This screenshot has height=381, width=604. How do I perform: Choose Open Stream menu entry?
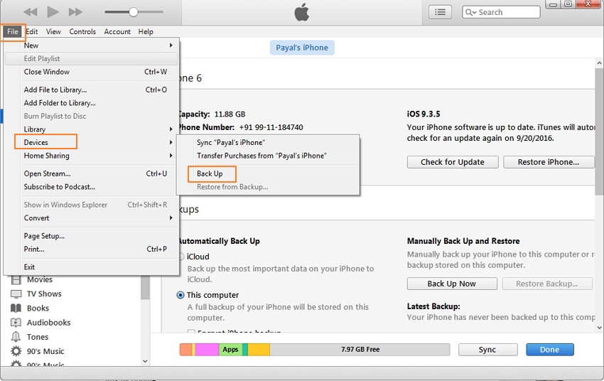91,173
